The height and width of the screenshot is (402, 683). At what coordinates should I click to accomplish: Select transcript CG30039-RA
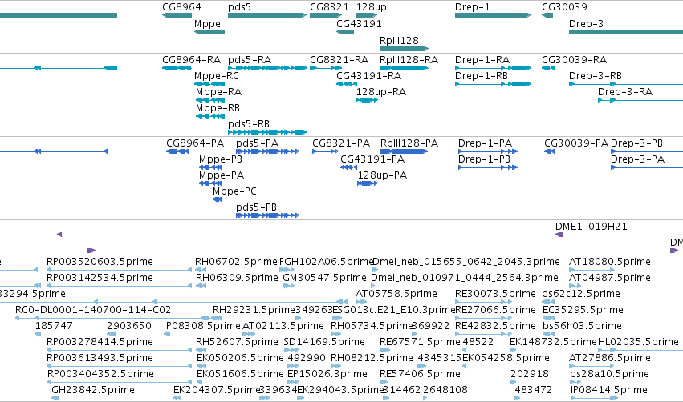[574, 59]
